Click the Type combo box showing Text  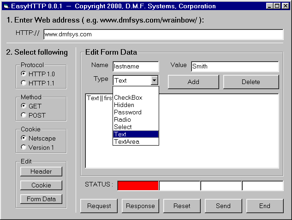(136, 80)
